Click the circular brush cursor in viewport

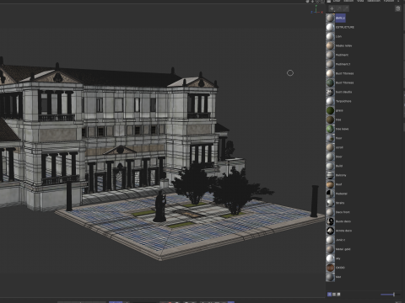[290, 73]
